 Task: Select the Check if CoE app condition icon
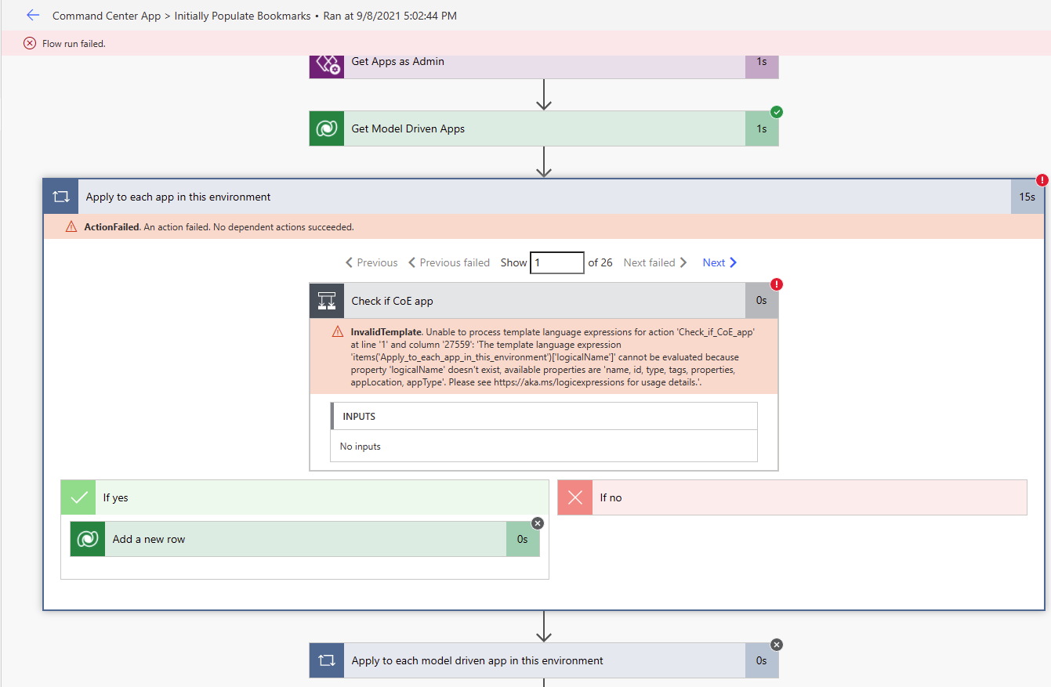pos(326,300)
